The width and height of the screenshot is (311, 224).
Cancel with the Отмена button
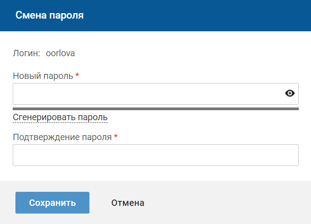pyautogui.click(x=128, y=203)
